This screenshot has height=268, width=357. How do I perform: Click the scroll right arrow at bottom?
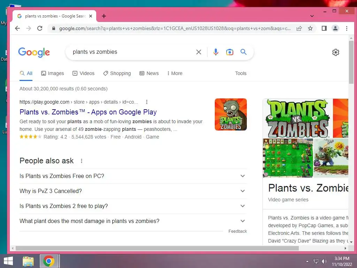345,248
